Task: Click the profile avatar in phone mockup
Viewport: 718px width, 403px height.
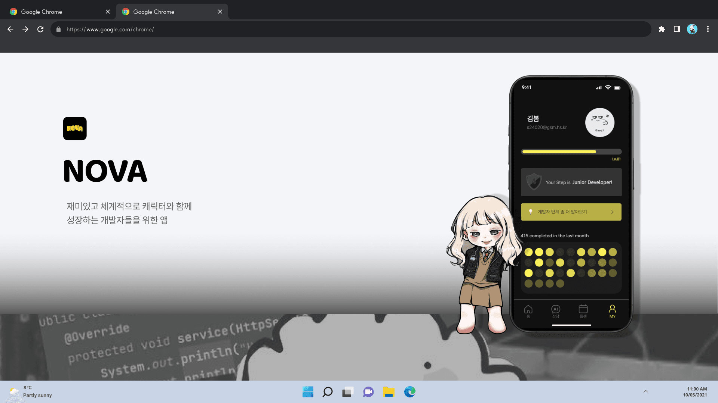Action: pos(599,122)
